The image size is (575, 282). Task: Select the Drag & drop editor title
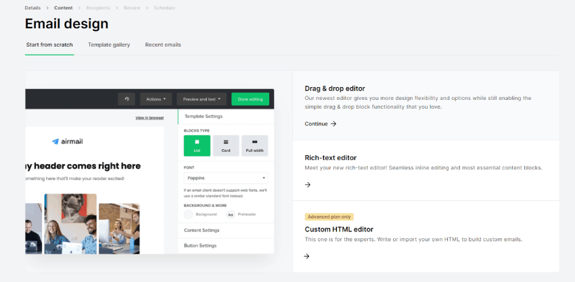click(x=335, y=88)
